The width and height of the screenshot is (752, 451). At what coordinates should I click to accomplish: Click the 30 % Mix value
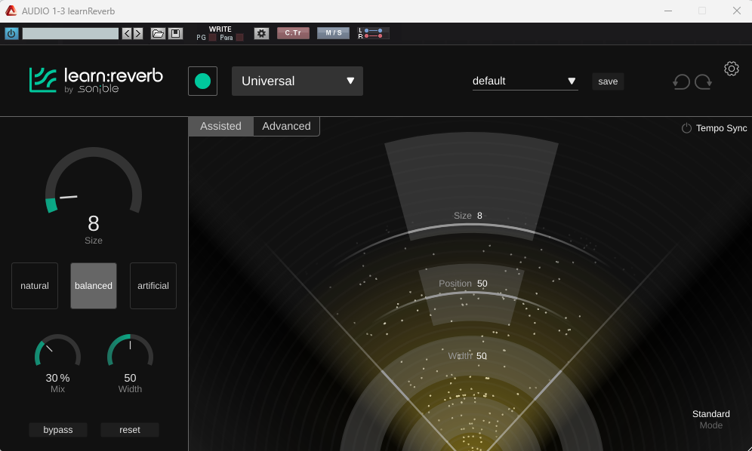tap(57, 378)
